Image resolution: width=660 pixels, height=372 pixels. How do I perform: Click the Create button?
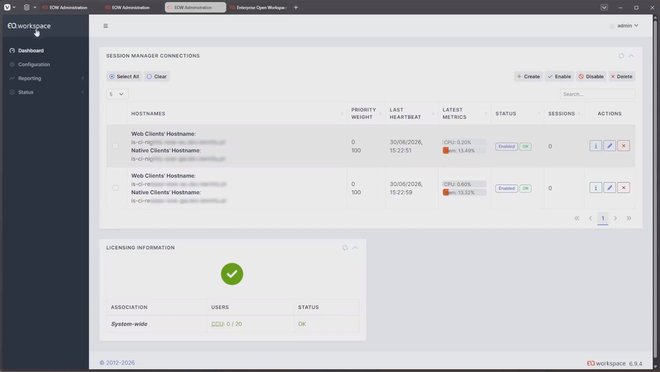pyautogui.click(x=528, y=76)
